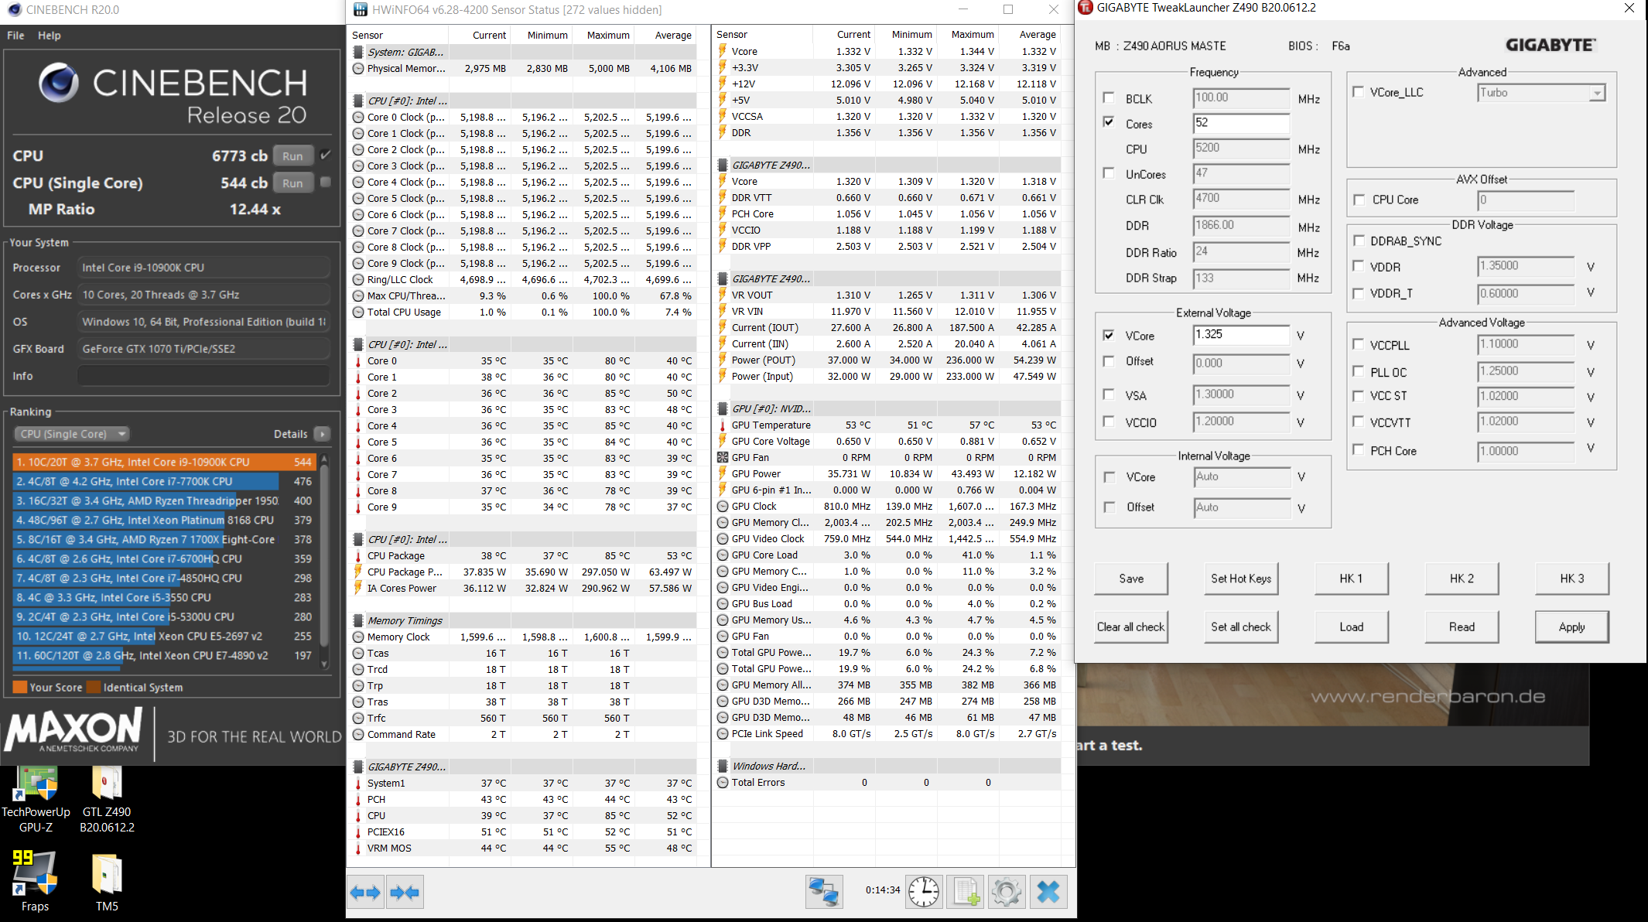Open the HWiNFO network remote monitoring icon
The image size is (1648, 922).
pos(823,892)
